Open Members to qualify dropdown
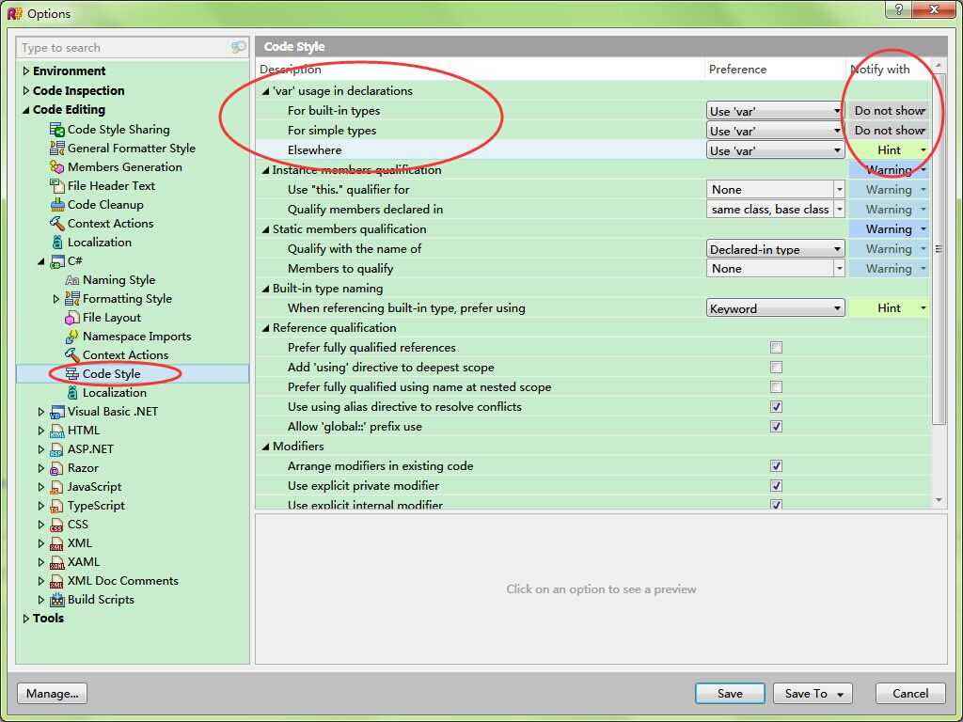Image resolution: width=963 pixels, height=722 pixels. point(776,268)
